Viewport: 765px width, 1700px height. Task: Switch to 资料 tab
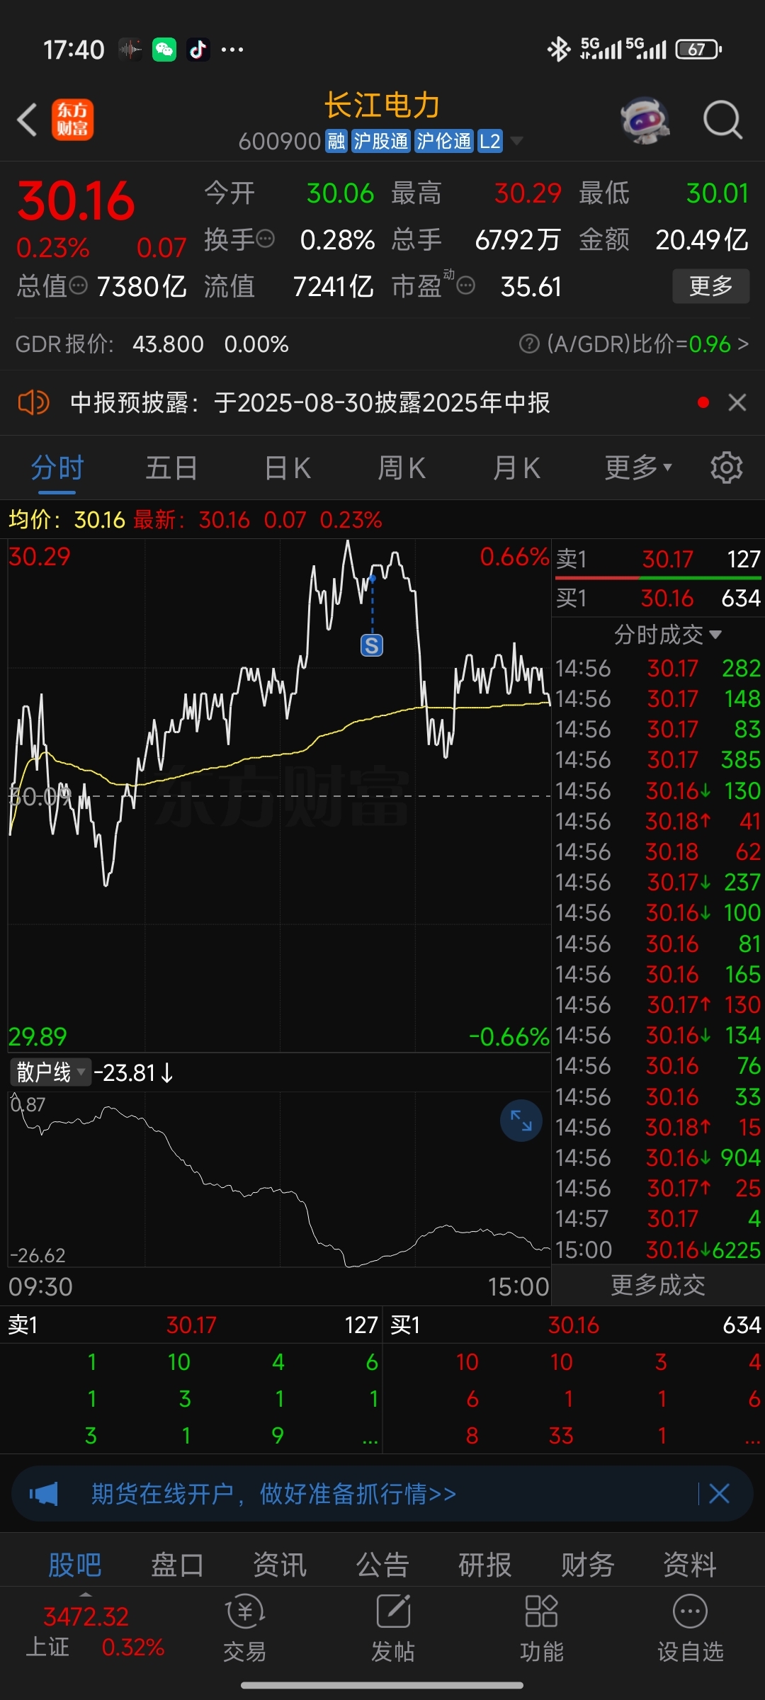pos(689,1565)
